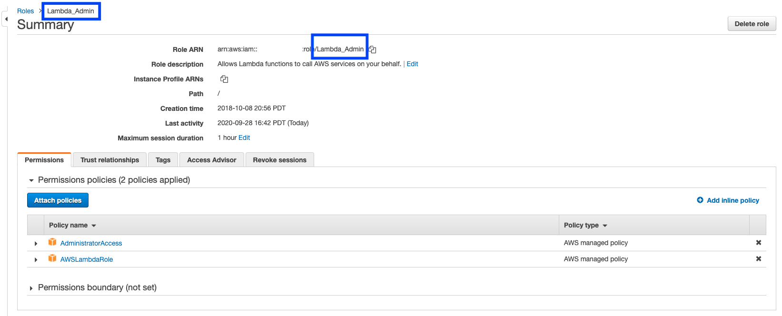782x316 pixels.
Task: Copy the Role ARN to clipboard
Action: (373, 49)
